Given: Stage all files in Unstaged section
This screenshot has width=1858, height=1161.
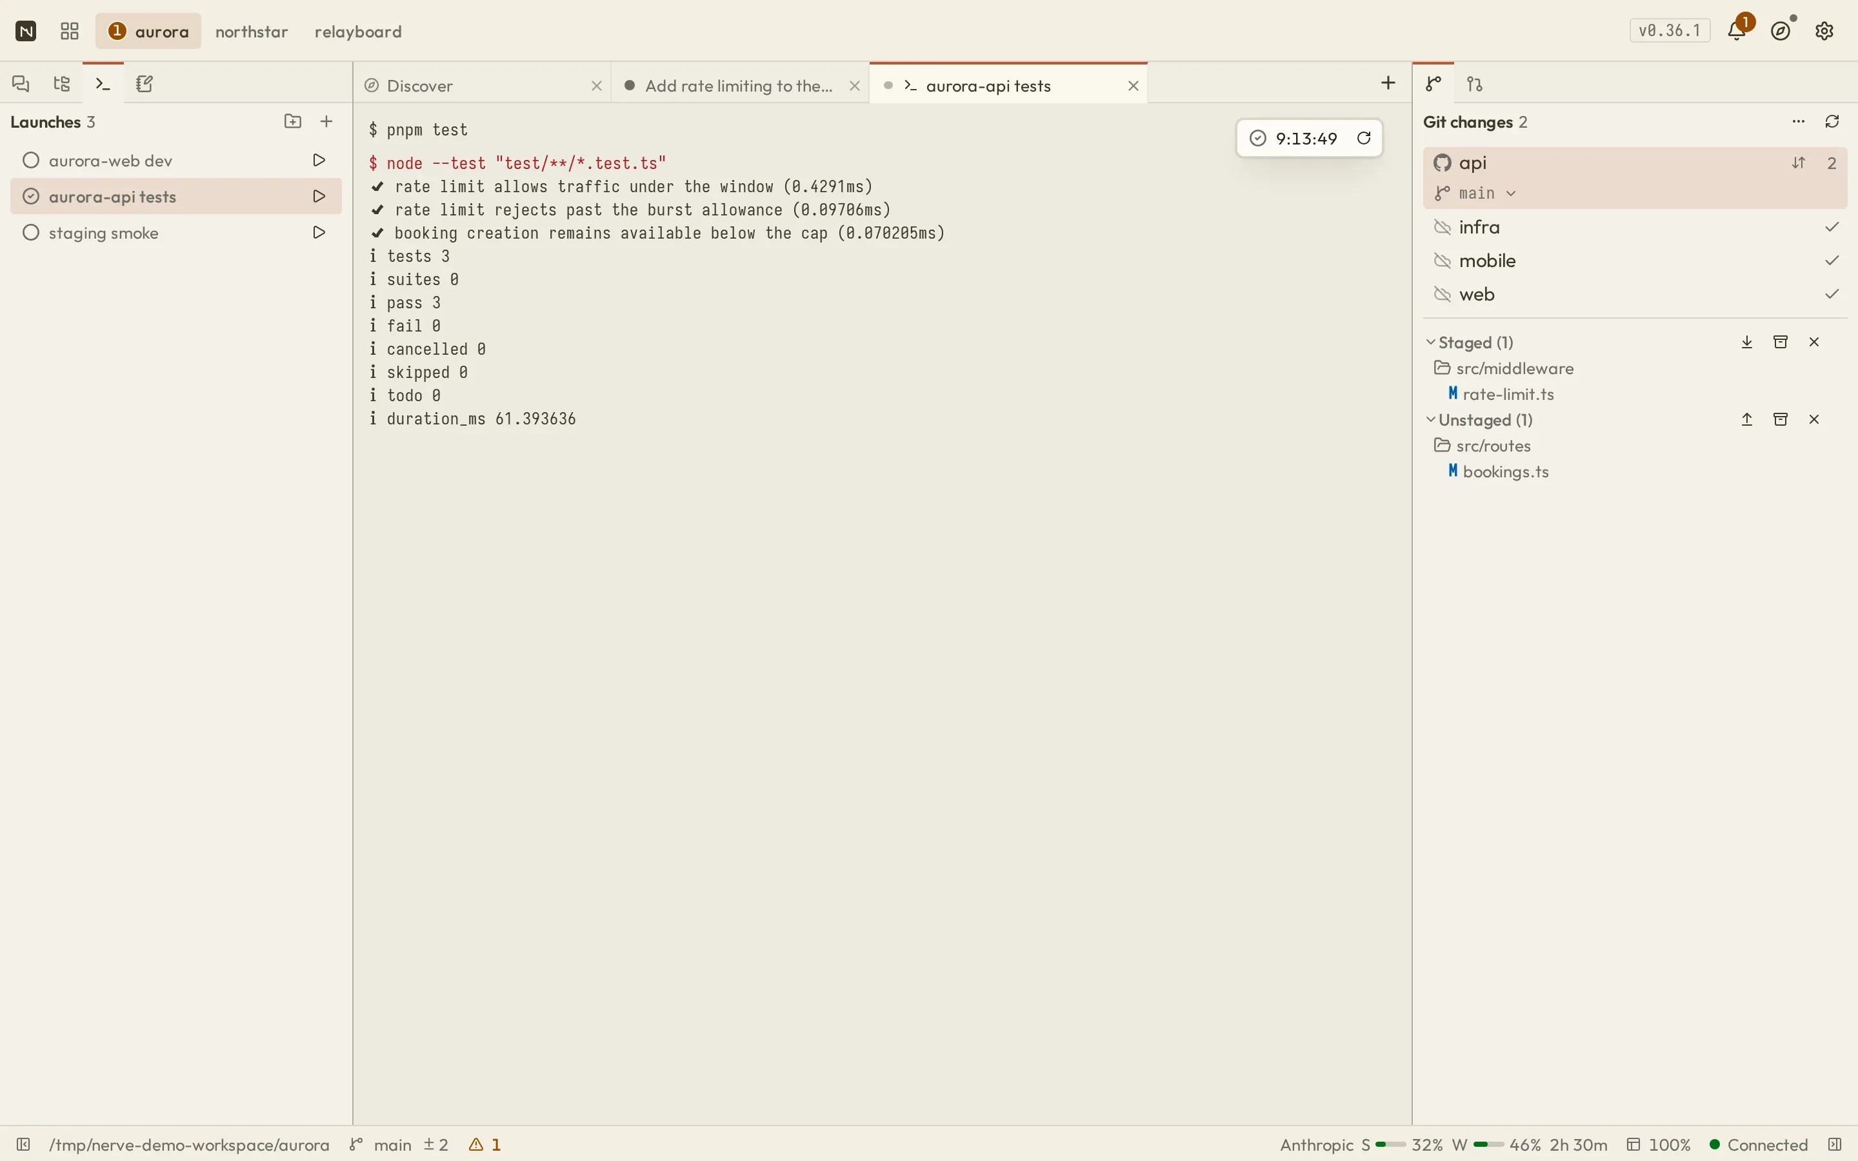Looking at the screenshot, I should (x=1746, y=419).
